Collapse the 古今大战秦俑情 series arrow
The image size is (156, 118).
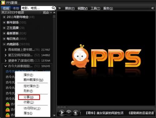tap(6, 66)
